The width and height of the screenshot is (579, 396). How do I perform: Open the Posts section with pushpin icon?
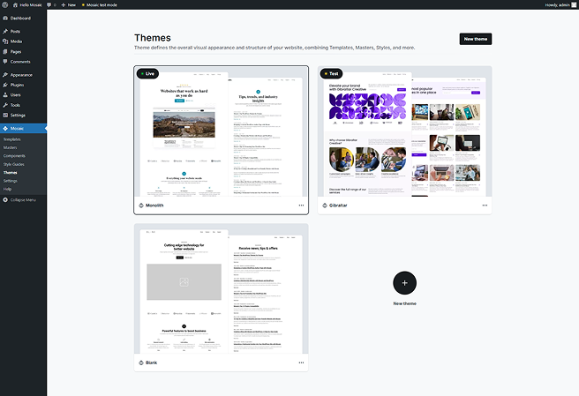coord(23,32)
